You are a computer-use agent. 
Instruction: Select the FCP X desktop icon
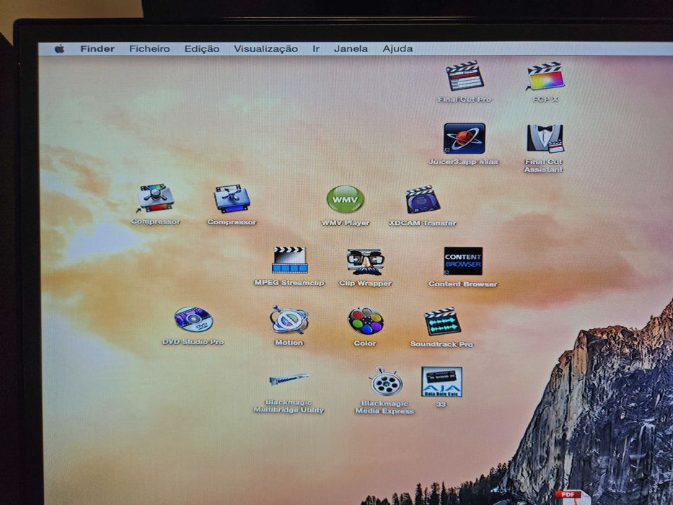click(545, 76)
